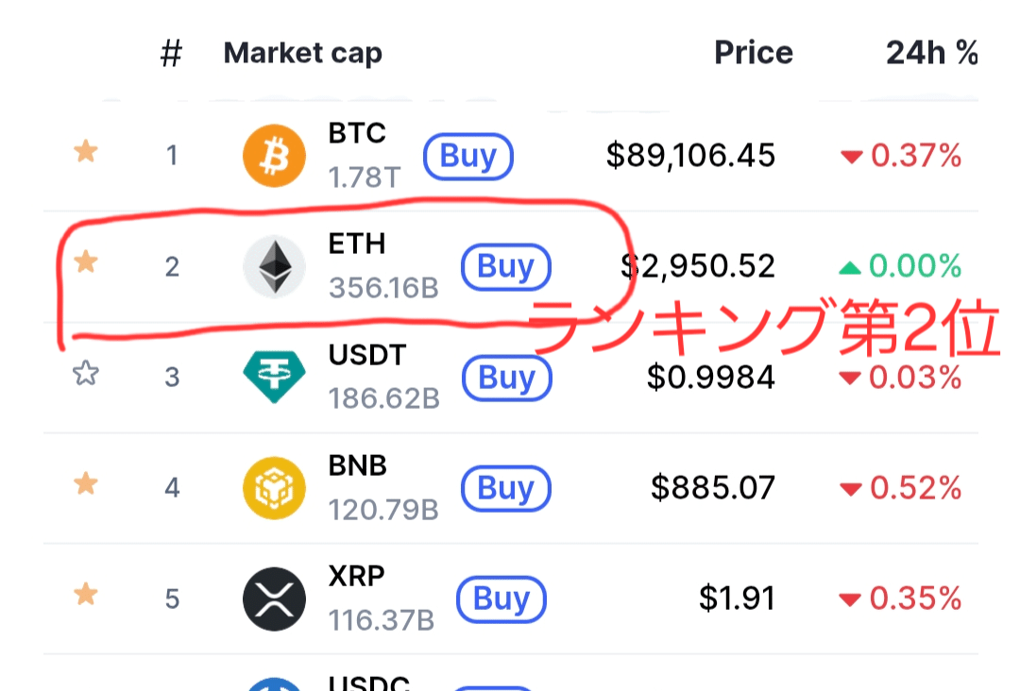1020x691 pixels.
Task: Tap the BNB Buy button
Action: tap(505, 488)
